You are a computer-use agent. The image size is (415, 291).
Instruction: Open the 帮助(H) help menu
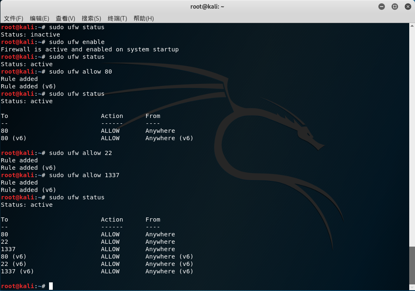pyautogui.click(x=143, y=18)
